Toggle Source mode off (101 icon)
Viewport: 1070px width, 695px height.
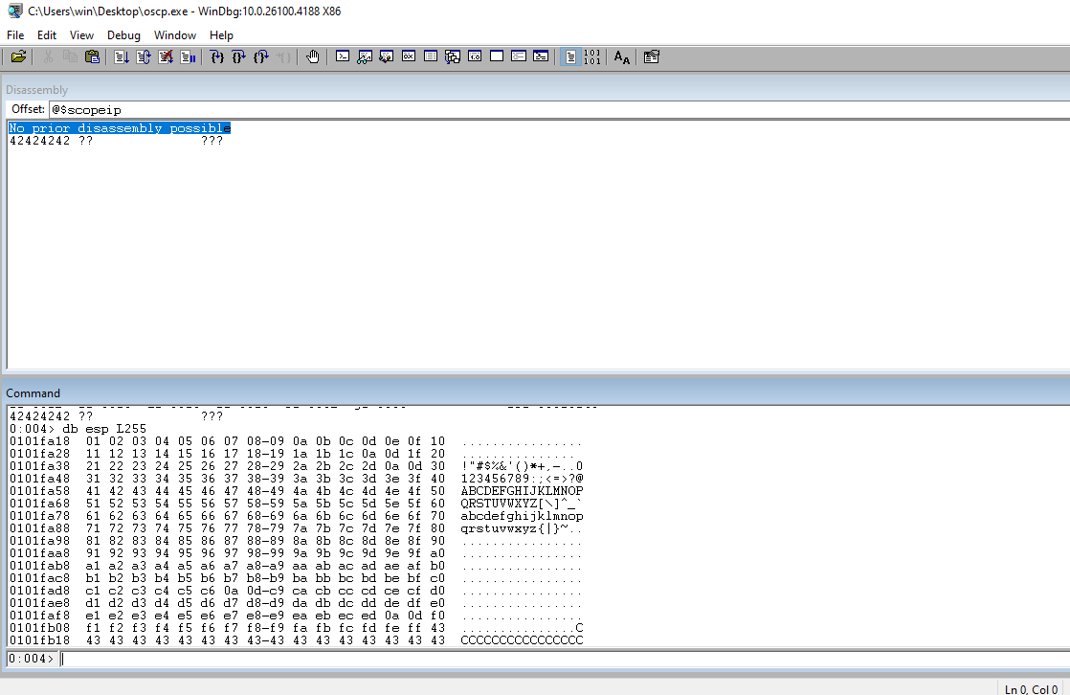tap(592, 57)
